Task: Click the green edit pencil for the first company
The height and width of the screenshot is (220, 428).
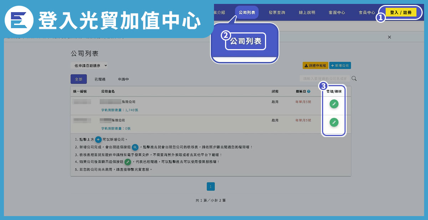Action: [x=334, y=104]
